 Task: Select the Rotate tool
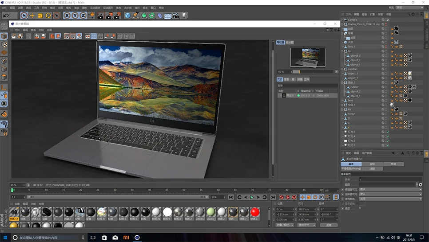tap(48, 16)
